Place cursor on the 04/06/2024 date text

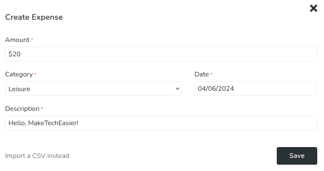(x=216, y=89)
